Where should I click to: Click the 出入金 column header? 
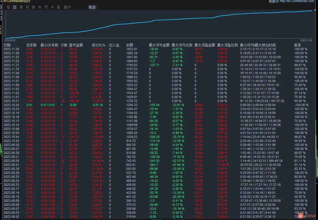(x=114, y=45)
